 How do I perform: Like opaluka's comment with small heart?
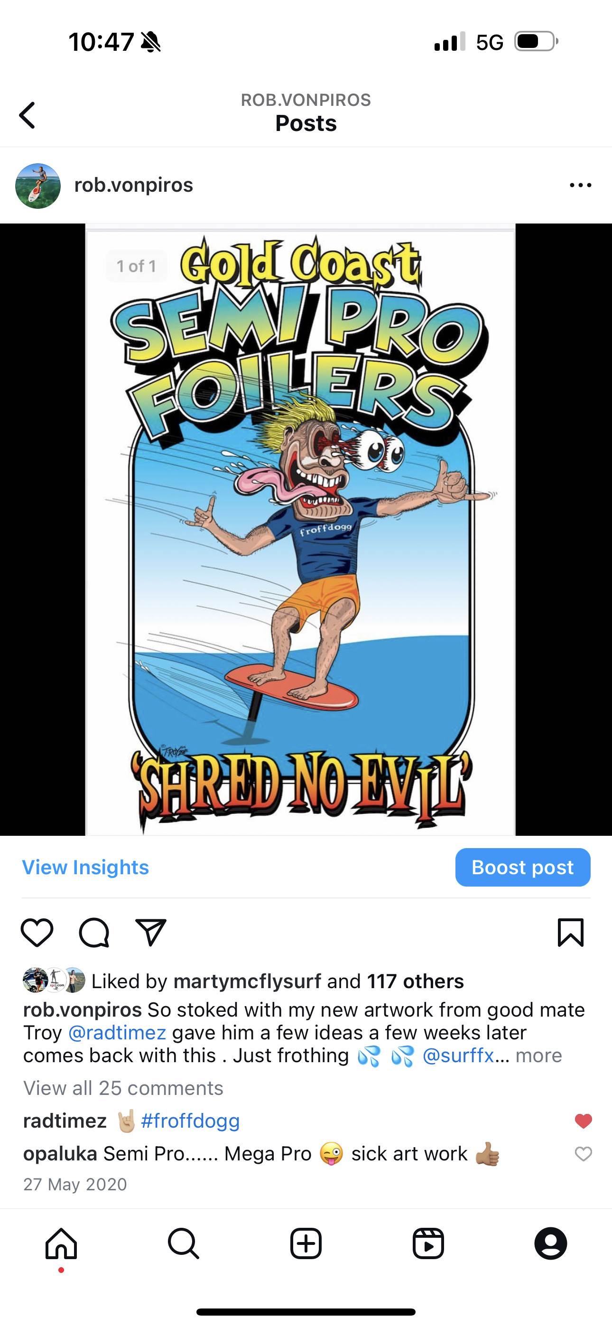583,1154
